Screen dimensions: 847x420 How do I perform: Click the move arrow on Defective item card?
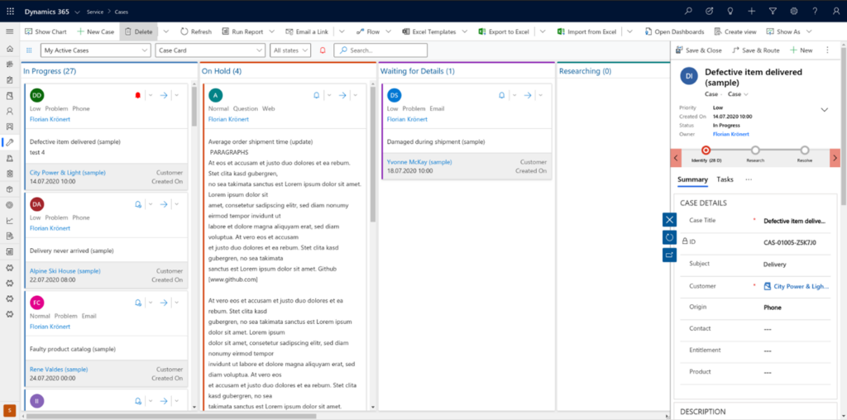point(164,96)
